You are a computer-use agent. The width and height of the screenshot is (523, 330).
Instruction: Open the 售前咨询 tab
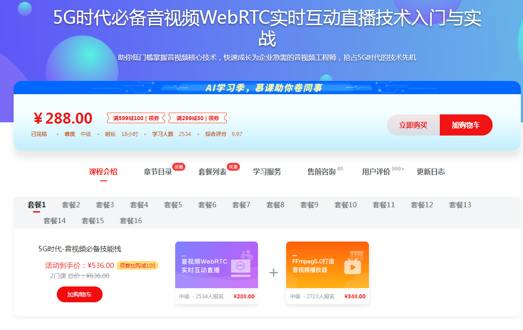321,172
